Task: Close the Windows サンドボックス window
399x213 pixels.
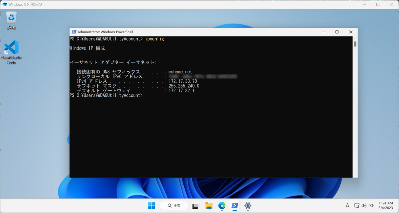Action: (391, 4)
